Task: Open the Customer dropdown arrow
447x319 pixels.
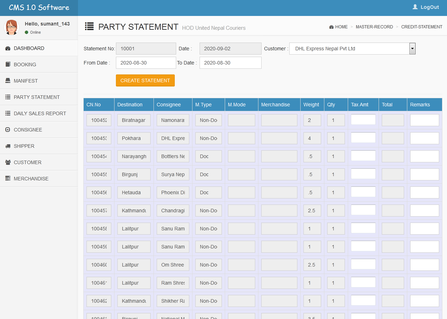Action: click(412, 49)
